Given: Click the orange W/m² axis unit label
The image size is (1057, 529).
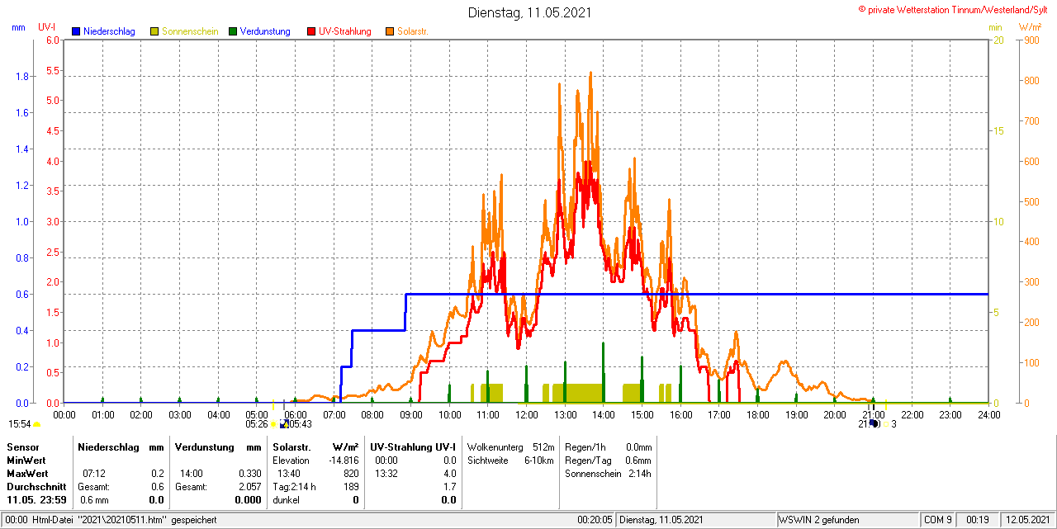Looking at the screenshot, I should [x=1030, y=27].
